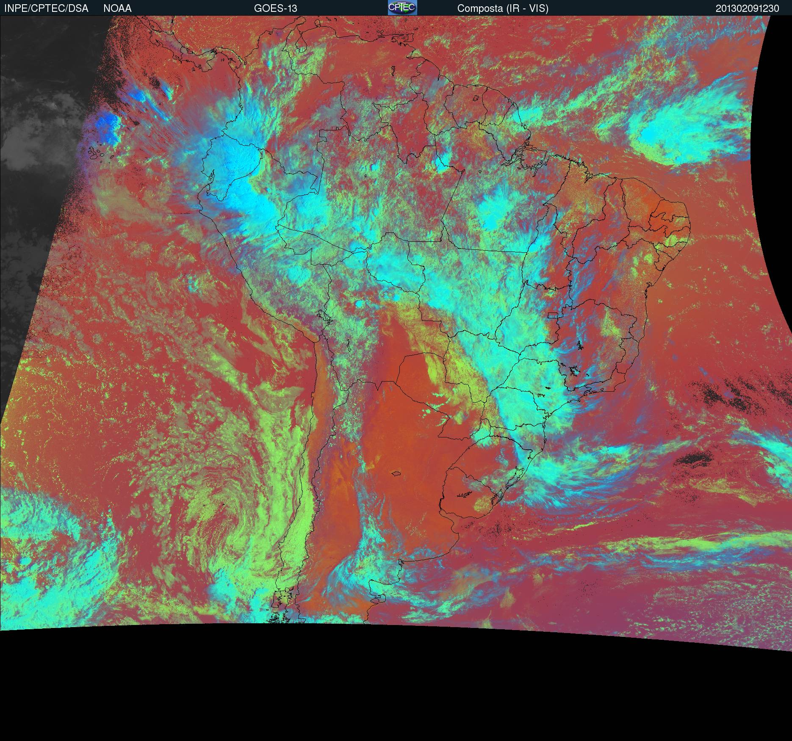Click the CPTEC logo in the header
Image resolution: width=792 pixels, height=741 pixels.
[x=402, y=8]
